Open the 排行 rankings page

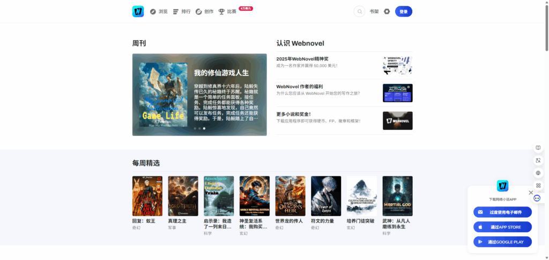click(181, 12)
